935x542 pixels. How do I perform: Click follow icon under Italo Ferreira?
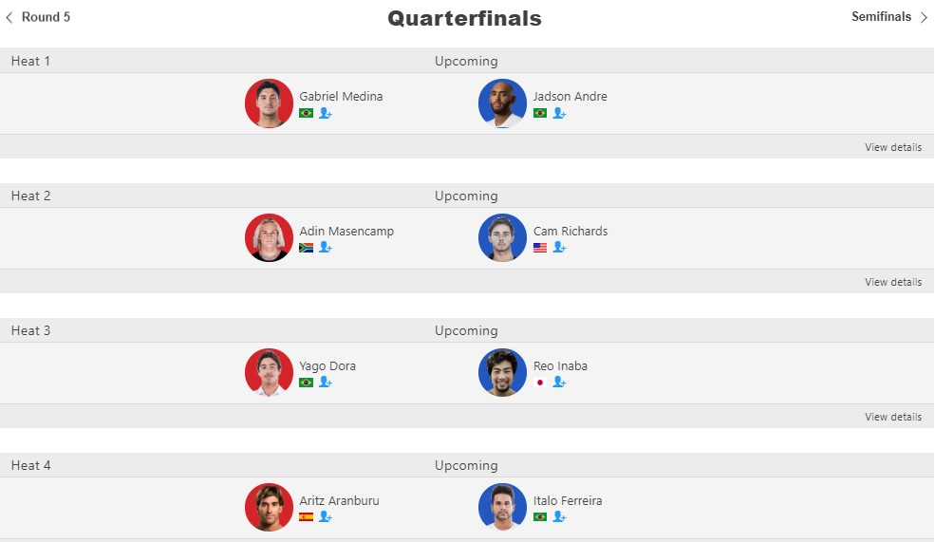pyautogui.click(x=559, y=517)
